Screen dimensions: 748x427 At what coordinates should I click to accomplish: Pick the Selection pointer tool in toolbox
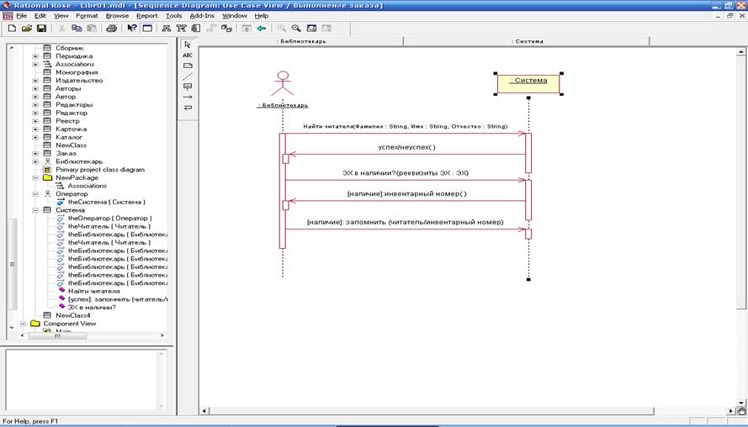[x=188, y=45]
